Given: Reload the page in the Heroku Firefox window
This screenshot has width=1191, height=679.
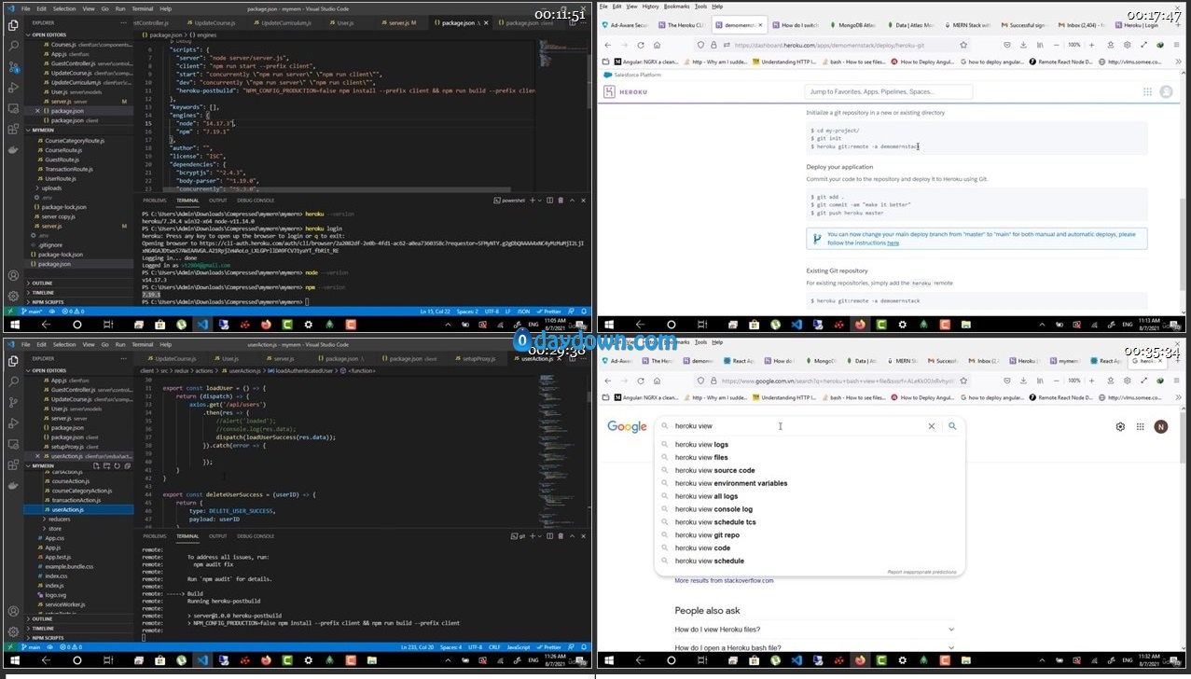Looking at the screenshot, I should click(x=641, y=45).
